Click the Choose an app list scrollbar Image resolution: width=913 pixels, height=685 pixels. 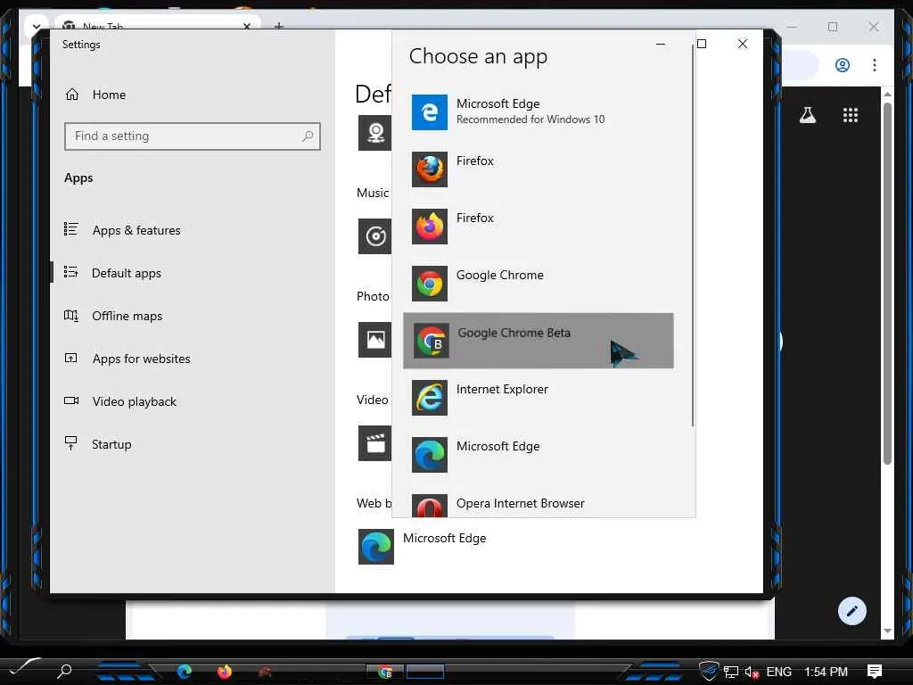click(x=692, y=235)
